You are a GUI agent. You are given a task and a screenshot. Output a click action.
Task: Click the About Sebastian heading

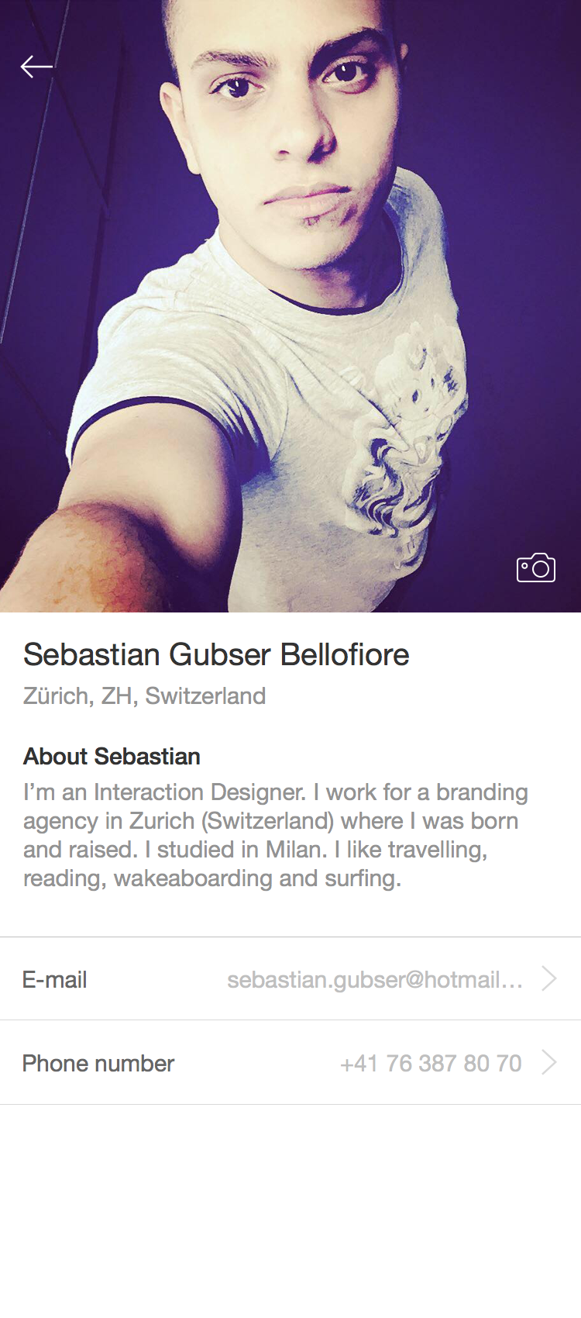tap(112, 757)
